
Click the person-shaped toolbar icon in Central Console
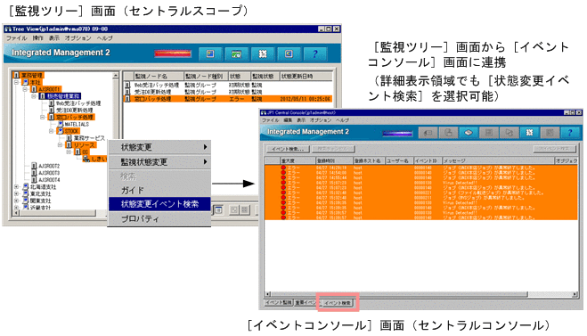448,133
